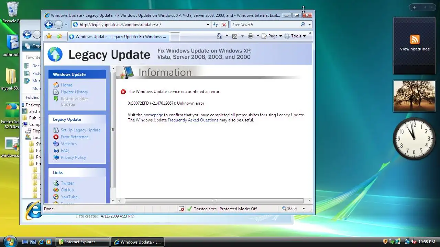Click the Back arrow in Internet Explorer
The image size is (440, 247).
(48, 24)
